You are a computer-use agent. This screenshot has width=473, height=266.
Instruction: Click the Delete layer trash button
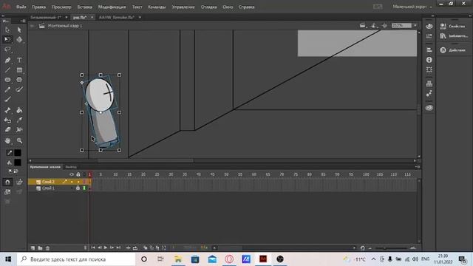click(x=47, y=248)
